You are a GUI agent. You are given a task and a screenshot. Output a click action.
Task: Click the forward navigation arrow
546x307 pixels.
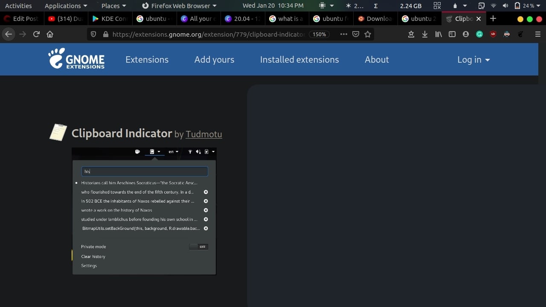pyautogui.click(x=23, y=34)
